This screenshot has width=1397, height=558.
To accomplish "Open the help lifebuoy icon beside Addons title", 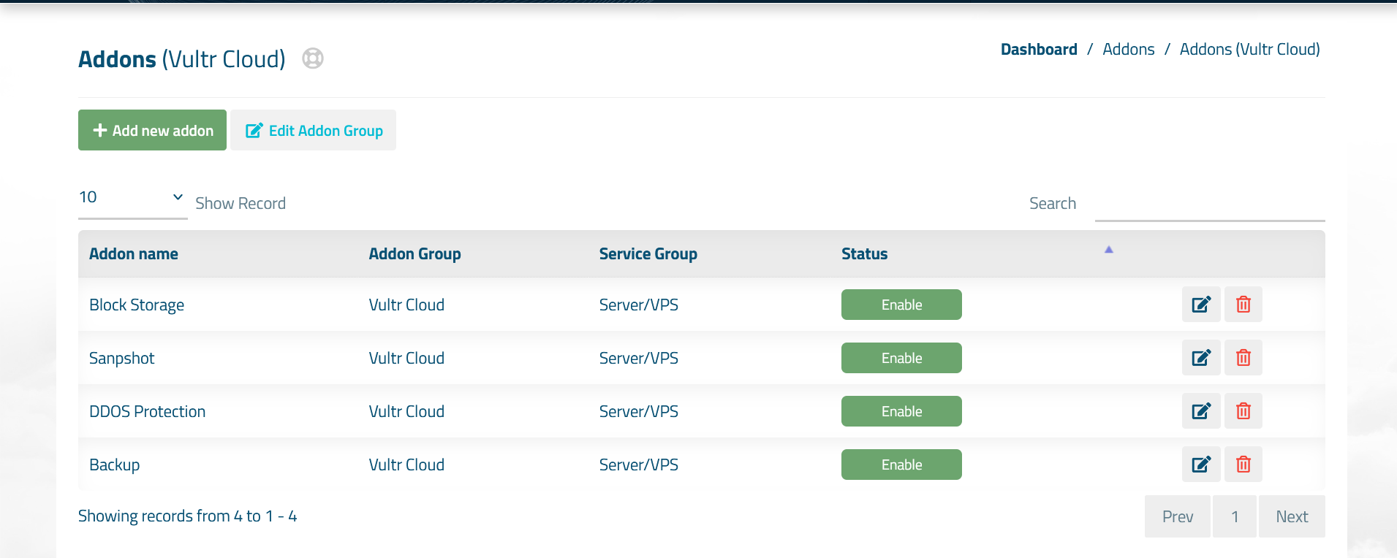I will click(x=313, y=58).
